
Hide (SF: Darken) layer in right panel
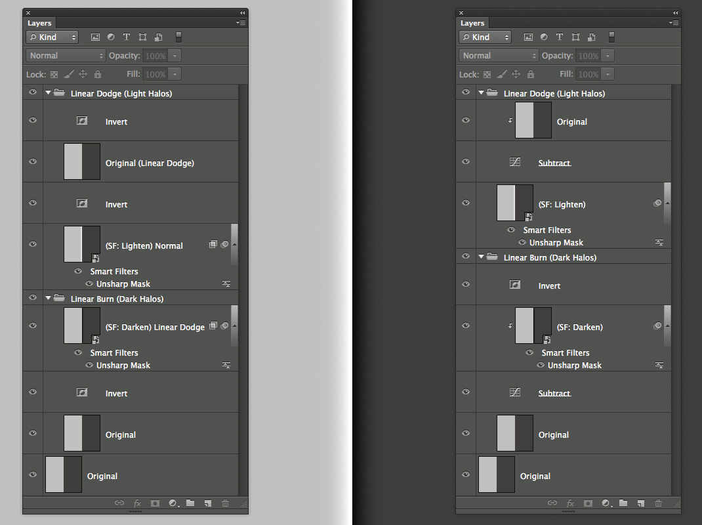click(x=466, y=325)
